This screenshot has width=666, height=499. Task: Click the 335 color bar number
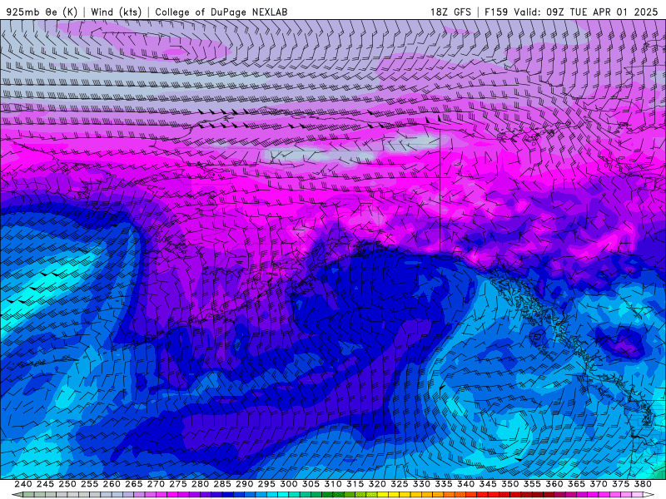click(x=444, y=484)
